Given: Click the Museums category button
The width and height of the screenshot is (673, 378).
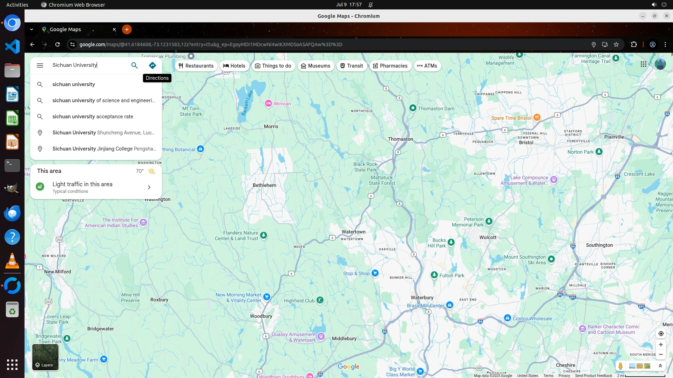Looking at the screenshot, I should 315,66.
